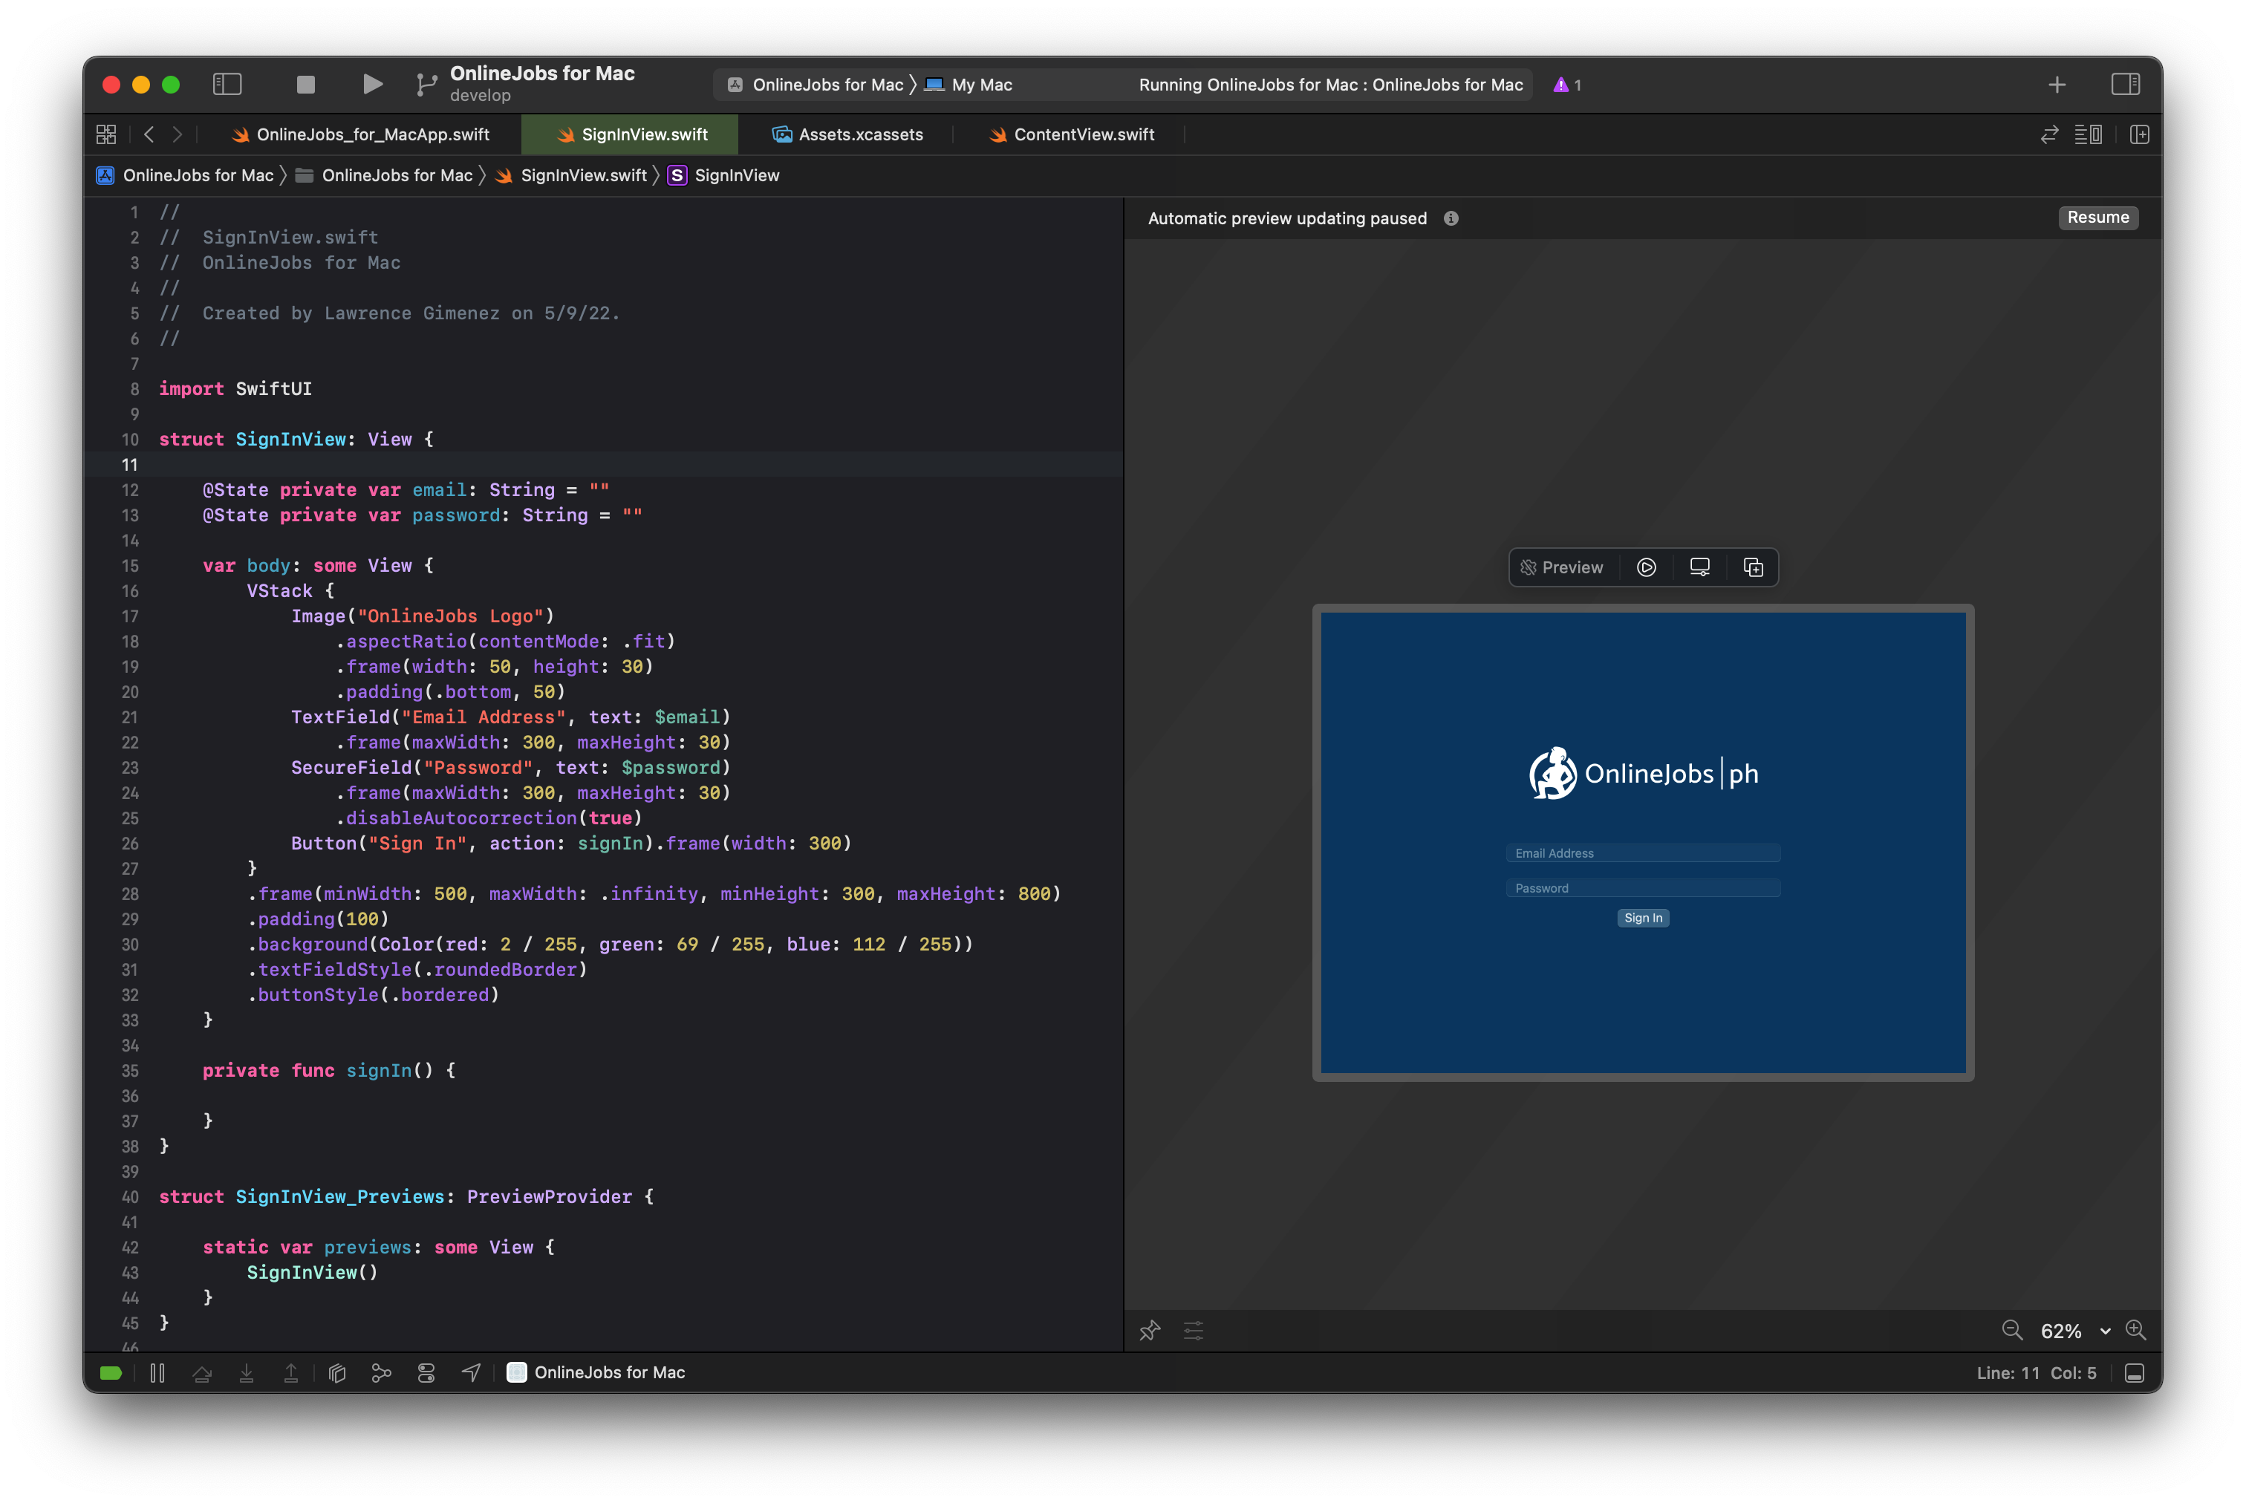This screenshot has height=1503, width=2246.
Task: Expand the SignInView breadcrumb symbol list
Action: [x=735, y=175]
